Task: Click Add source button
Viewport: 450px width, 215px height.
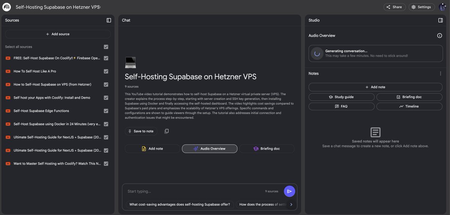Action: click(x=58, y=34)
